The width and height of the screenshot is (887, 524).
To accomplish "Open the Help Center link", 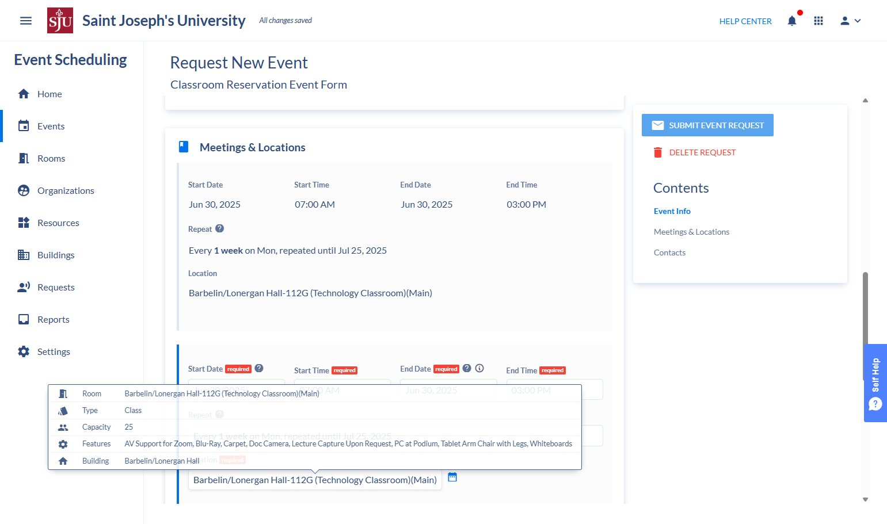I will (x=745, y=21).
